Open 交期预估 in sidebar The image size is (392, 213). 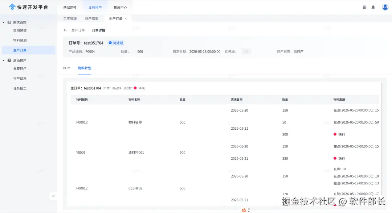coord(20,30)
